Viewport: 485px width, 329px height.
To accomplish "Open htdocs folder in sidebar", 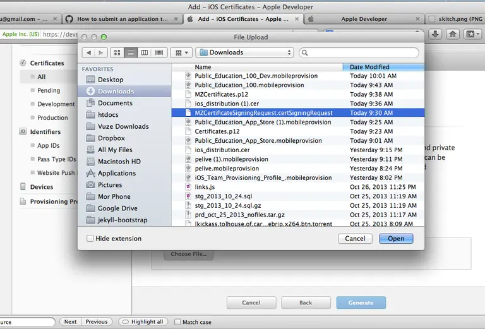I will (124, 115).
